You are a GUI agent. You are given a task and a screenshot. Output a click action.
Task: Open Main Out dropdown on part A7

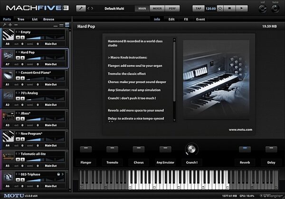pyautogui.click(x=51, y=64)
